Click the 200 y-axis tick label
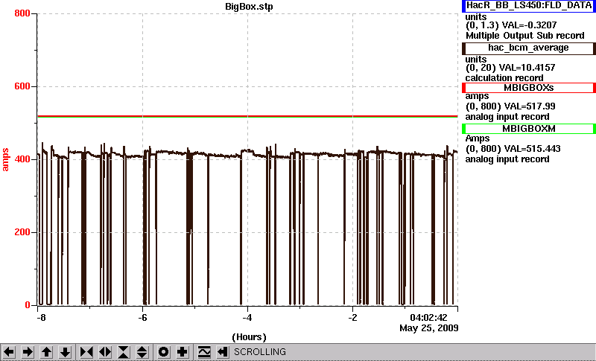The image size is (596, 361). click(22, 232)
